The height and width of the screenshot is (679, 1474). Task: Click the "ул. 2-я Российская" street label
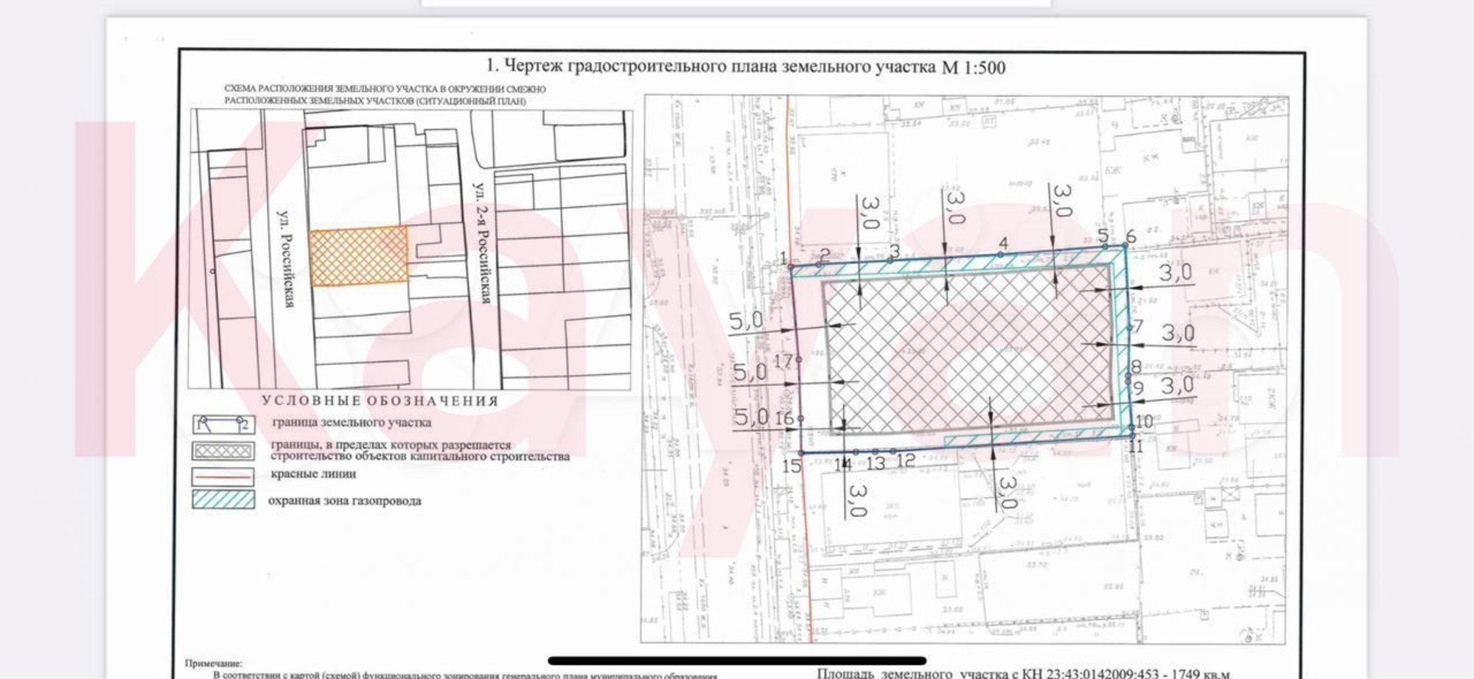pyautogui.click(x=481, y=242)
